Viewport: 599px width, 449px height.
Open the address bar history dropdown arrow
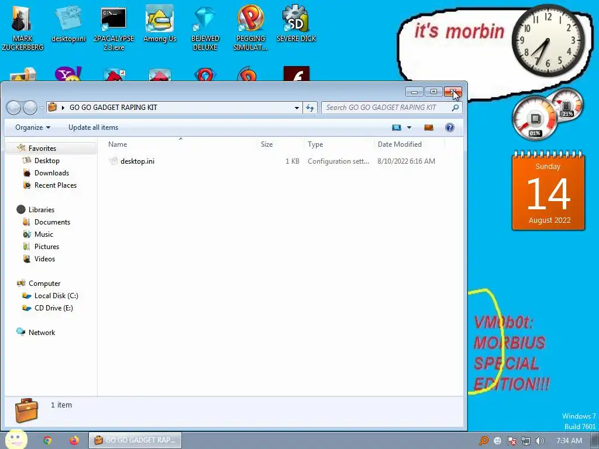coord(297,108)
